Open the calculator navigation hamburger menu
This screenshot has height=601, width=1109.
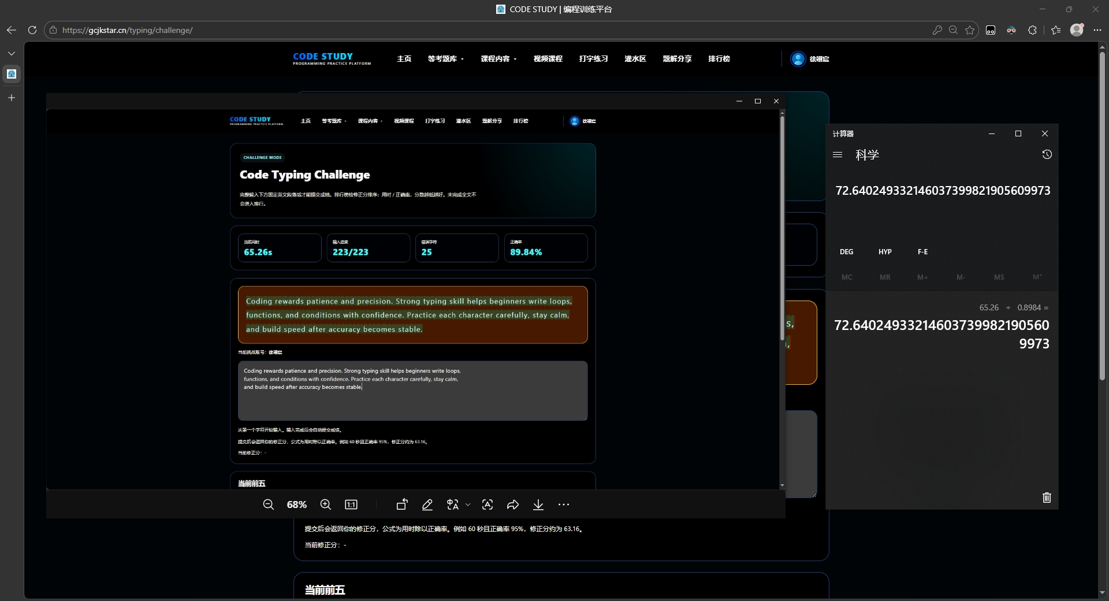click(x=838, y=154)
